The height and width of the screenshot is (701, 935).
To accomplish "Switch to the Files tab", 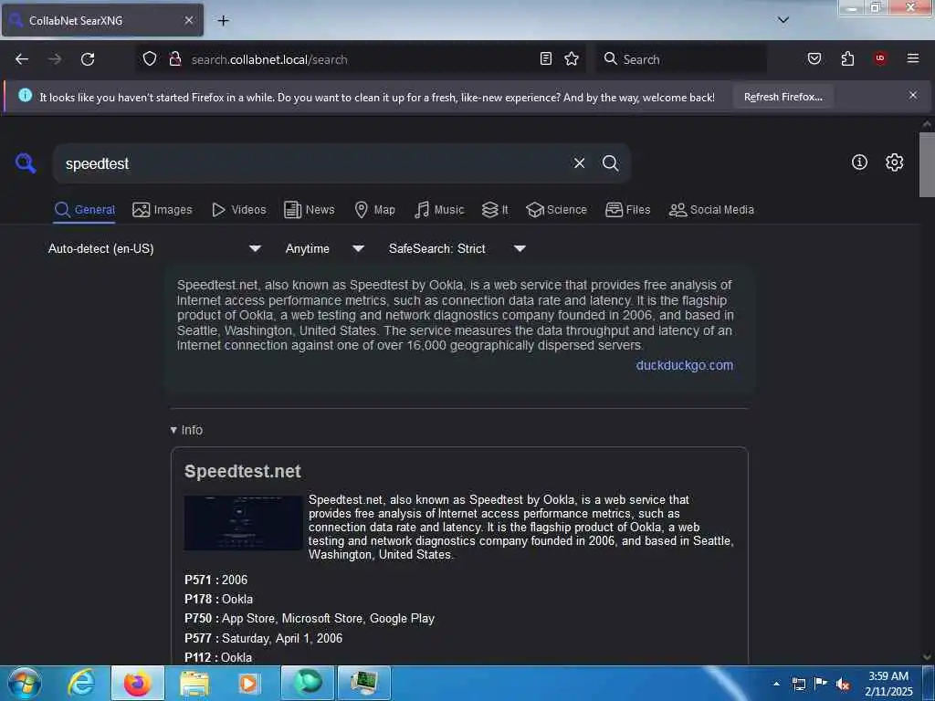I will pyautogui.click(x=627, y=210).
